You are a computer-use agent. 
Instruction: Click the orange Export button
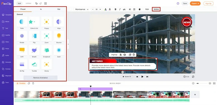point(195,3)
